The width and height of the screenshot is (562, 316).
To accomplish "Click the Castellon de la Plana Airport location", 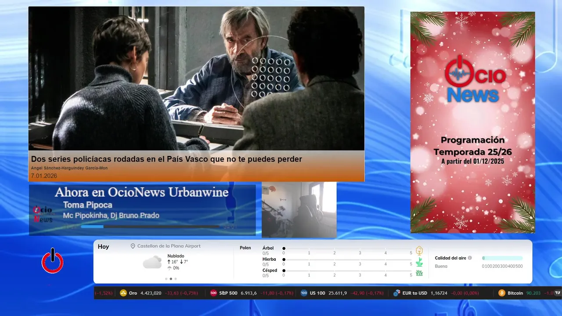I will point(169,246).
